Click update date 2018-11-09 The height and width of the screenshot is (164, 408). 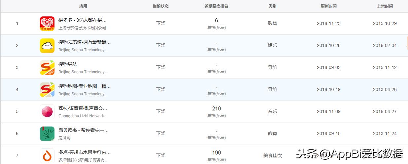click(329, 112)
